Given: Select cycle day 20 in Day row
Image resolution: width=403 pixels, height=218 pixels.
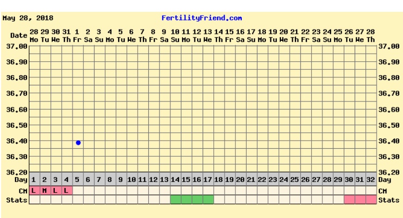Looking at the screenshot, I should point(240,179).
